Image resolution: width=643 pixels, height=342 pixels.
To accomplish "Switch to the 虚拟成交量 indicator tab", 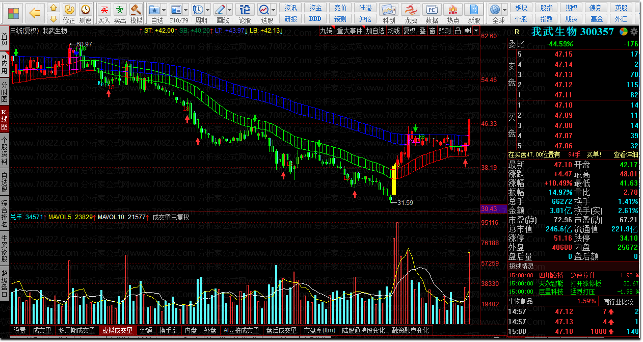I will [118, 330].
